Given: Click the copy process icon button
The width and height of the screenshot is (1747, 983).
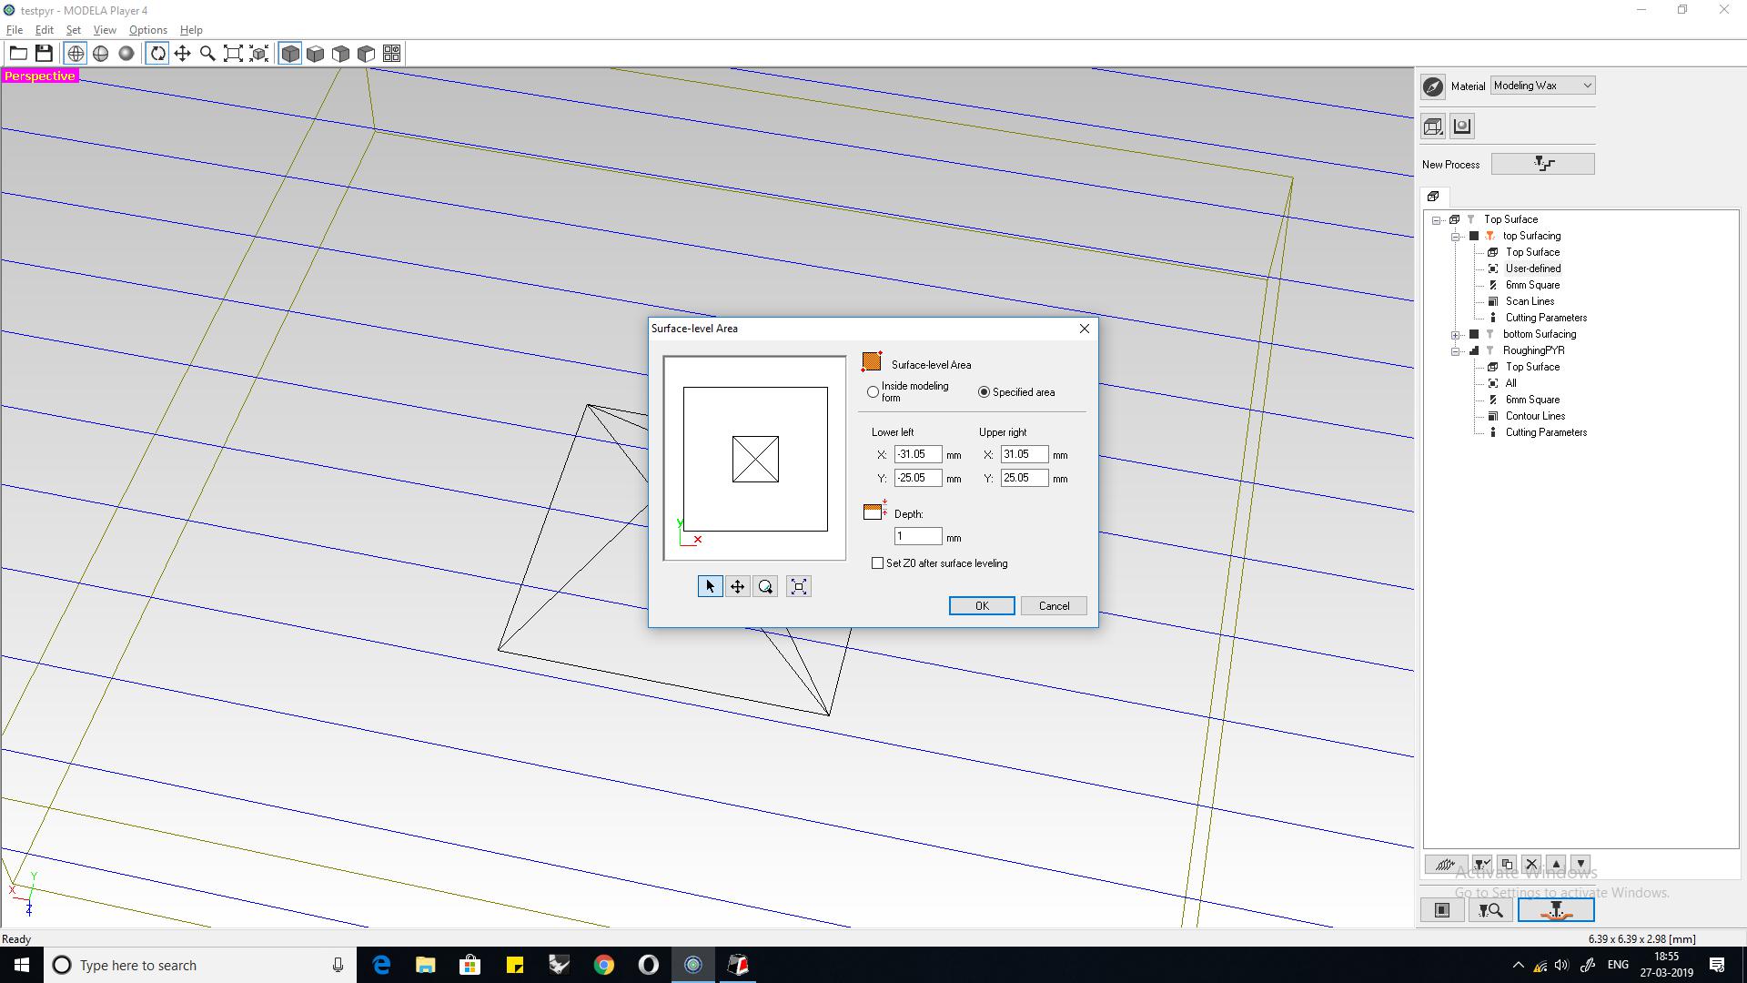Looking at the screenshot, I should (1507, 864).
